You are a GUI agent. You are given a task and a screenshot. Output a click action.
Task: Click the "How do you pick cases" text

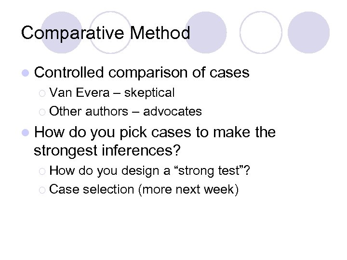click(x=154, y=132)
